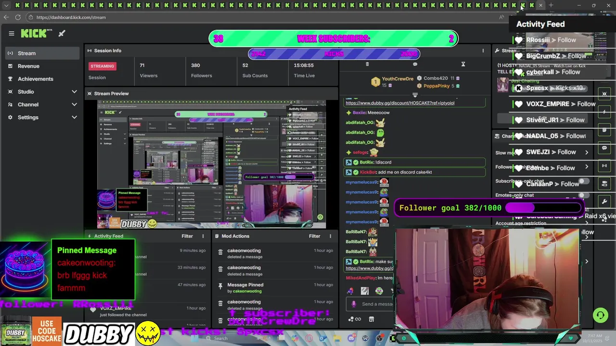Click the chat icon in right rail
616x346 pixels.
coord(605,148)
